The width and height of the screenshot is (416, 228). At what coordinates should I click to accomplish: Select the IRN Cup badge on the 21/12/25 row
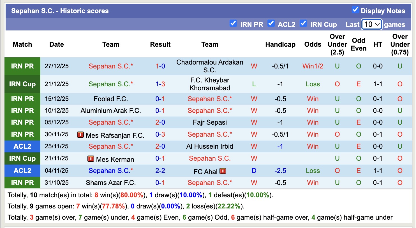22,84
